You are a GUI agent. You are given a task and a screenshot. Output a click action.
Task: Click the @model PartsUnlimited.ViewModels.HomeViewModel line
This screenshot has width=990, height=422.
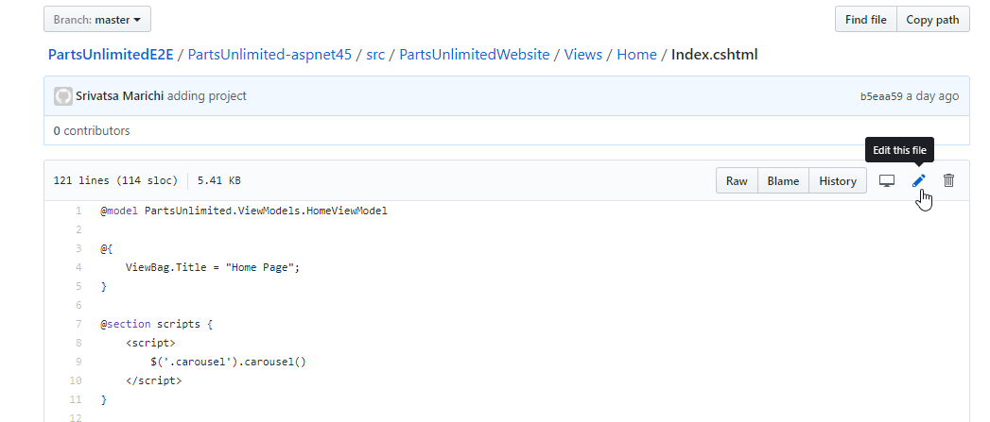click(x=244, y=211)
